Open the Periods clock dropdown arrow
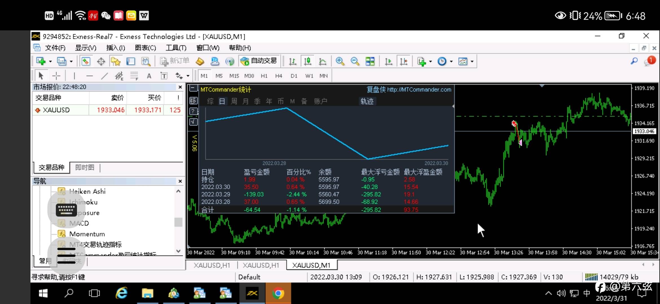This screenshot has height=304, width=660. pos(451,61)
